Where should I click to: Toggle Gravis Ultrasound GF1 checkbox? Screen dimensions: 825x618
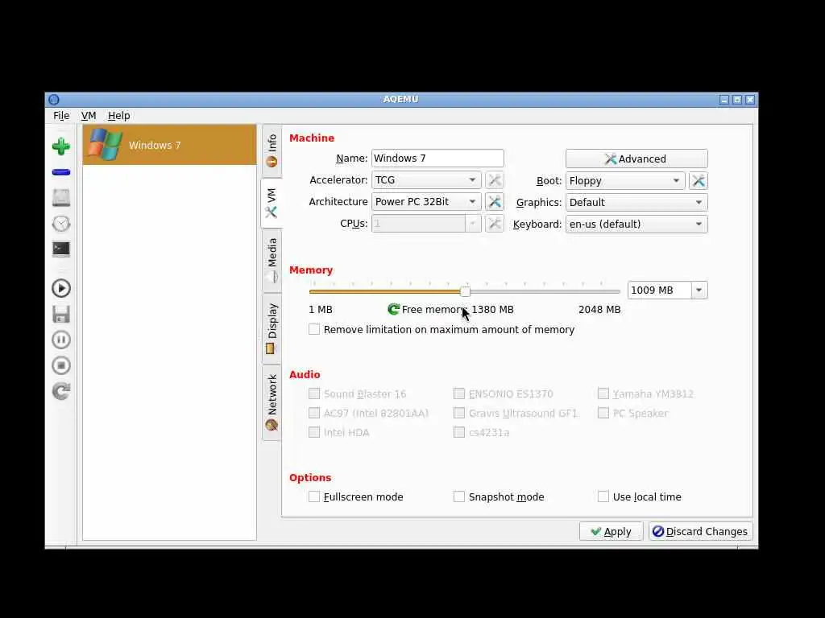459,413
